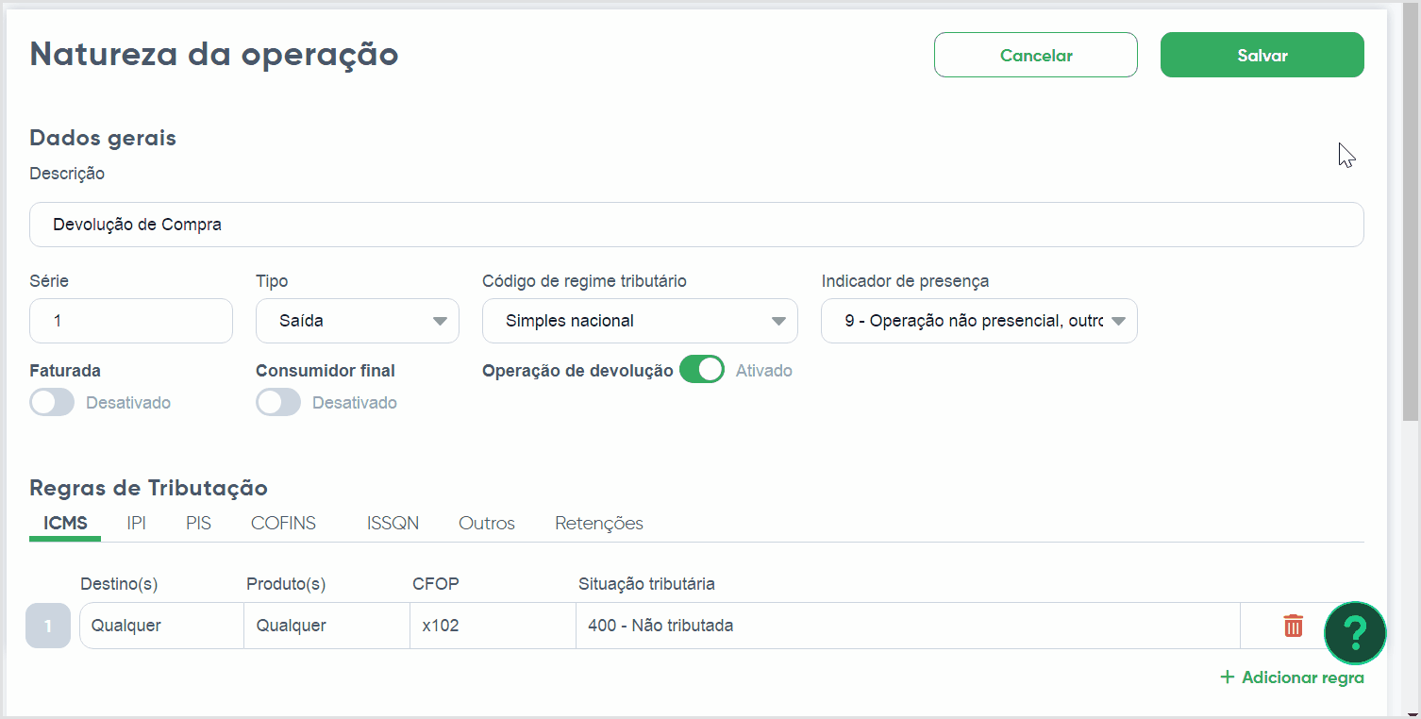Click the Dados gerais heading

[x=103, y=138]
